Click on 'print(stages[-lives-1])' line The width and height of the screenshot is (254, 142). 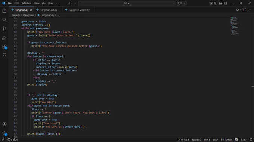pos(44,133)
